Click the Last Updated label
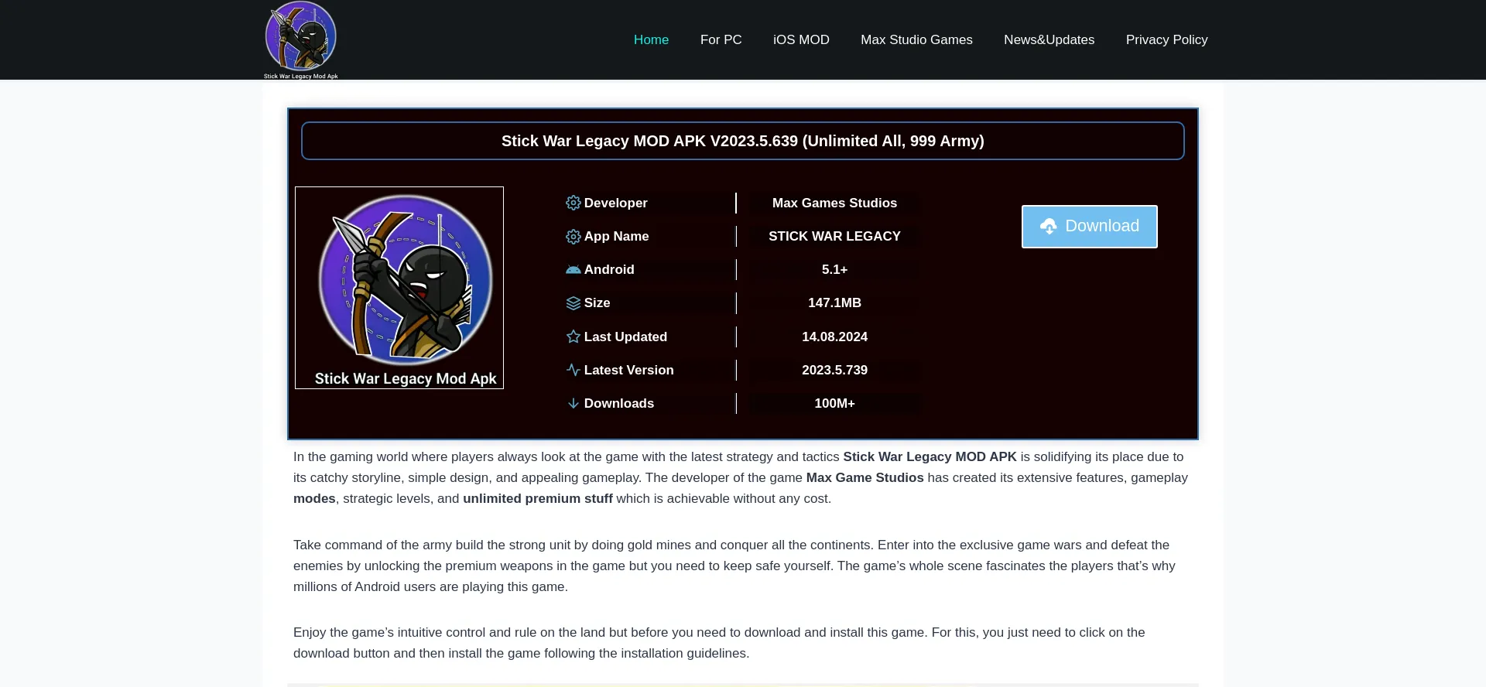Screen dimensions: 1486x687 coord(625,337)
